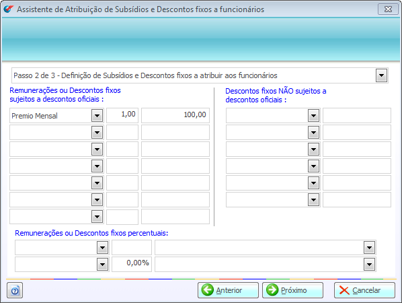Open first percentual remuneration dropdown arrow
This screenshot has width=402, height=303.
point(103,248)
